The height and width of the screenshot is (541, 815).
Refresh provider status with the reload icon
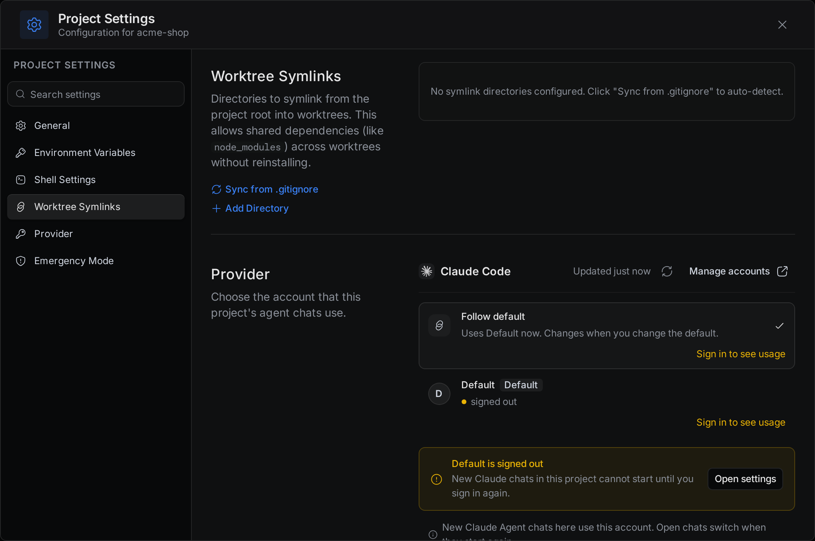pos(667,271)
